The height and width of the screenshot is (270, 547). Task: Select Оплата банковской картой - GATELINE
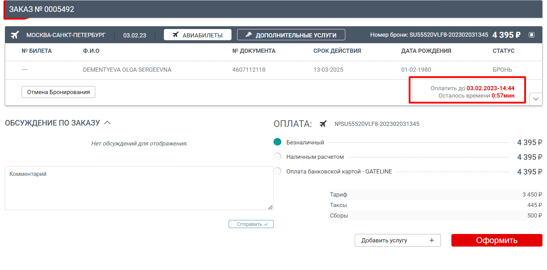[277, 171]
